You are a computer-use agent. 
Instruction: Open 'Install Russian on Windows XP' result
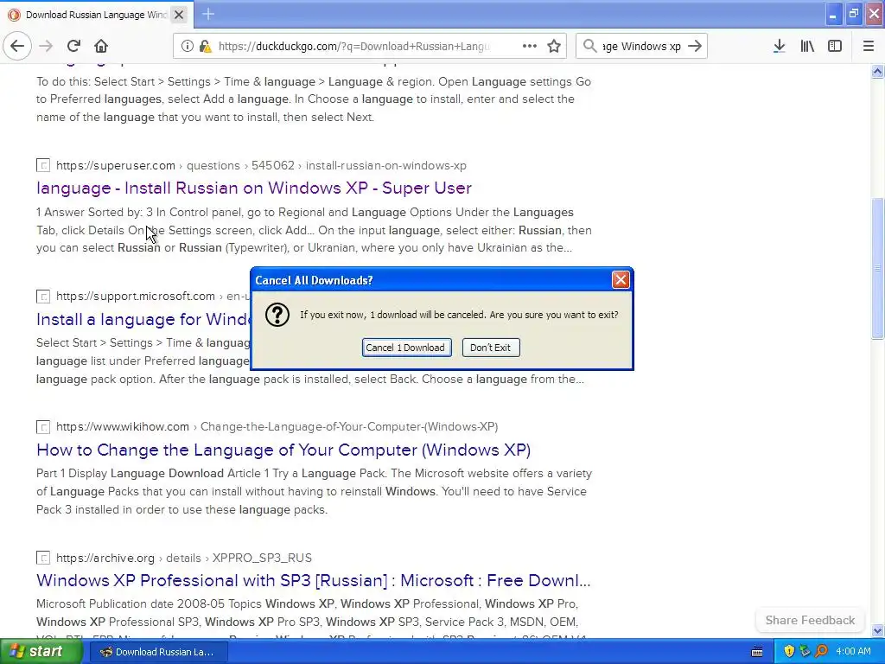pyautogui.click(x=254, y=188)
